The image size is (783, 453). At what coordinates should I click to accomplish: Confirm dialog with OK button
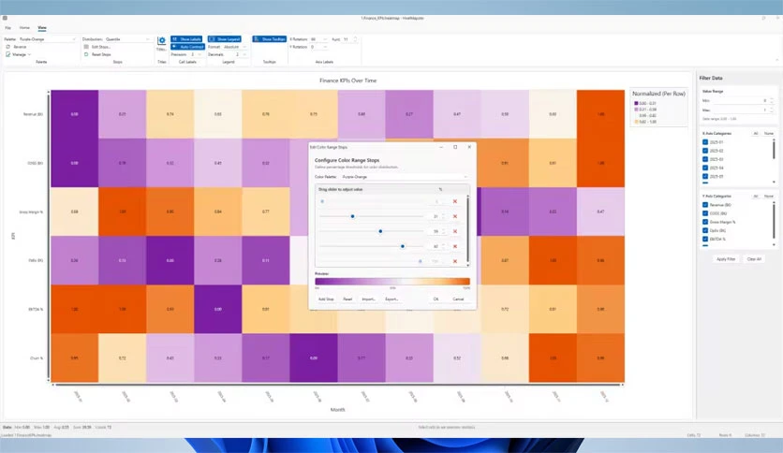click(x=436, y=299)
